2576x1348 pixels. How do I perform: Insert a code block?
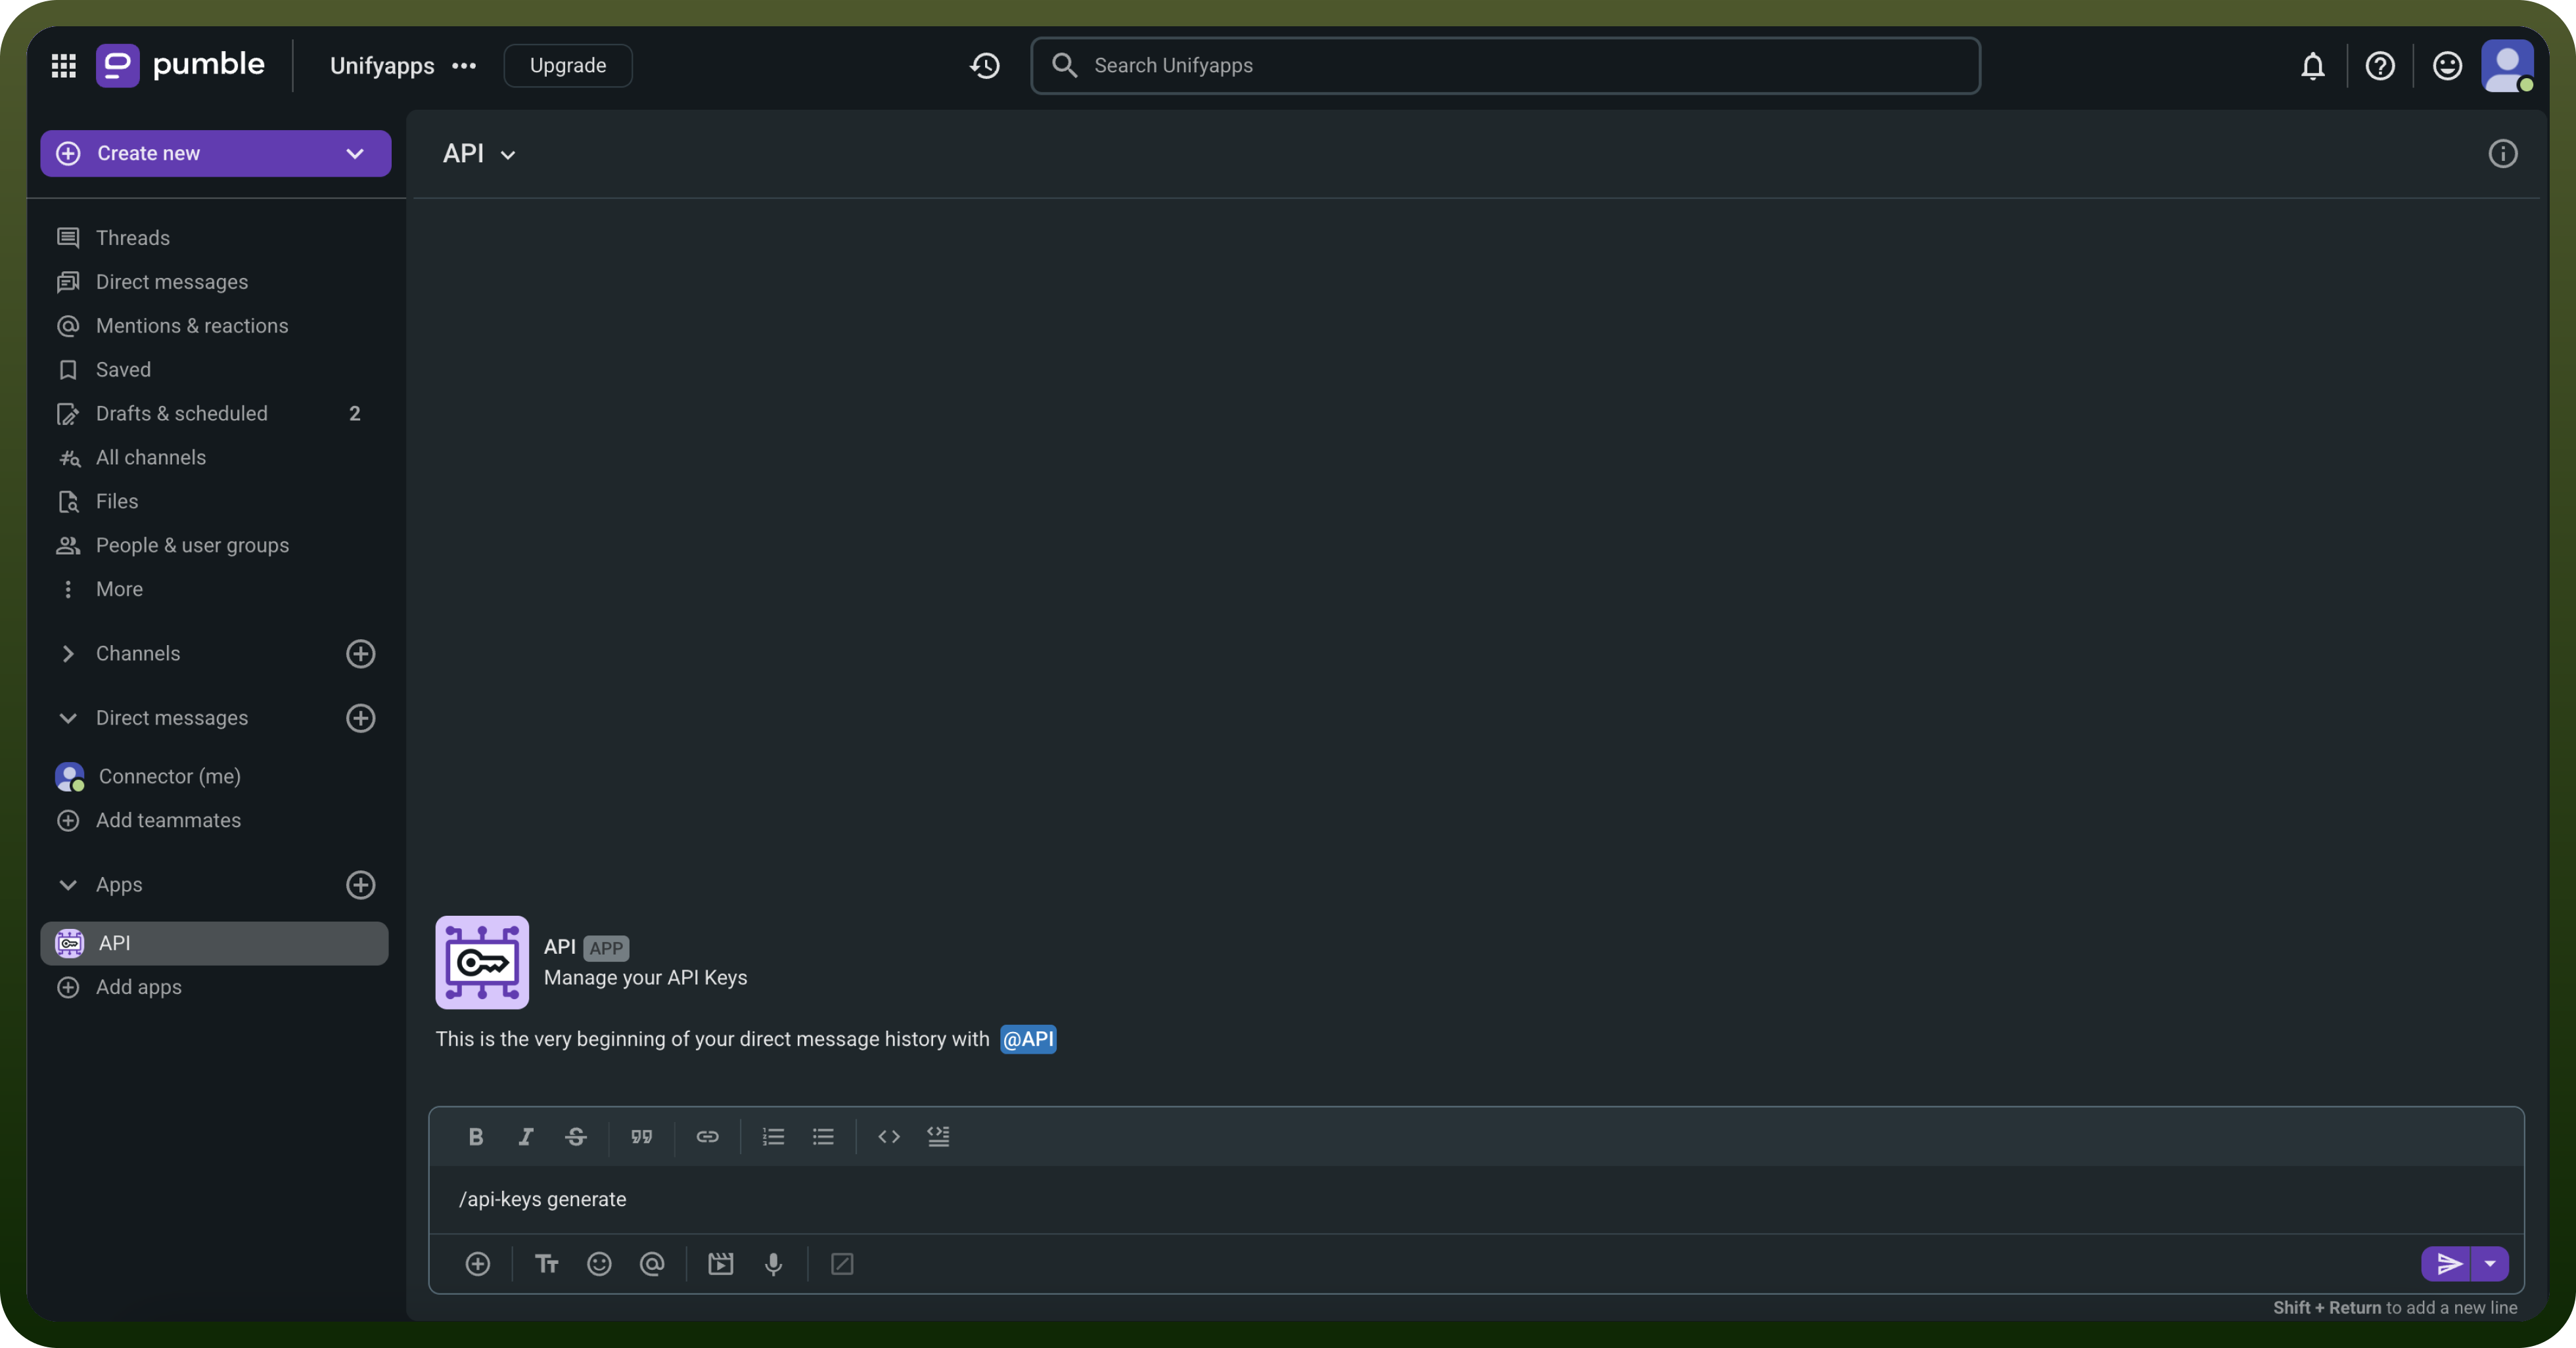pyautogui.click(x=939, y=1136)
